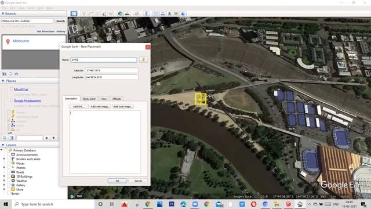Screen dimensions: 371x209
Task: Toggle the sidebar panel button in toolbar
Action: click(x=74, y=13)
